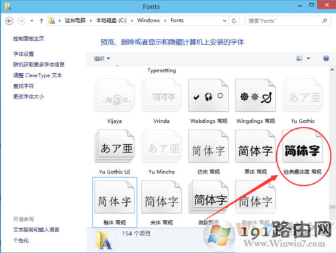Screen dimensions: 336x253
Task: Open the 组织 dropdown menu
Action: [x=102, y=58]
